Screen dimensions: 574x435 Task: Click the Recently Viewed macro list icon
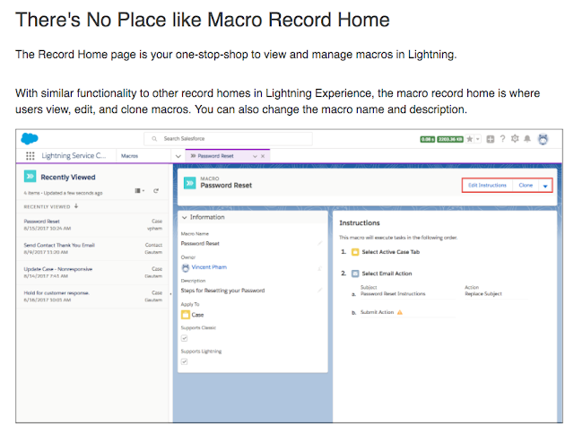tap(30, 176)
